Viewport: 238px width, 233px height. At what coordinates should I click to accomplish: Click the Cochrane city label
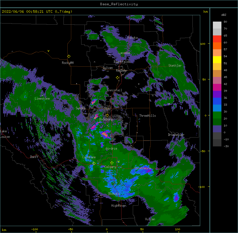point(89,157)
